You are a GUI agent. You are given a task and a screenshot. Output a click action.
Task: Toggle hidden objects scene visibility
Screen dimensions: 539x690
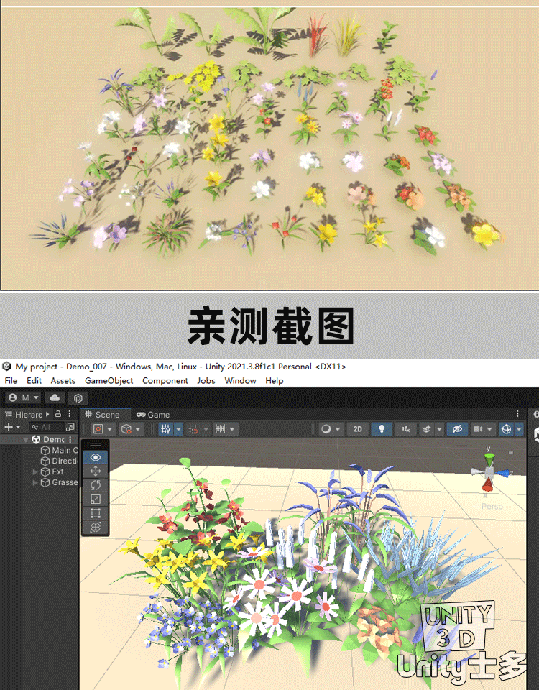click(456, 429)
